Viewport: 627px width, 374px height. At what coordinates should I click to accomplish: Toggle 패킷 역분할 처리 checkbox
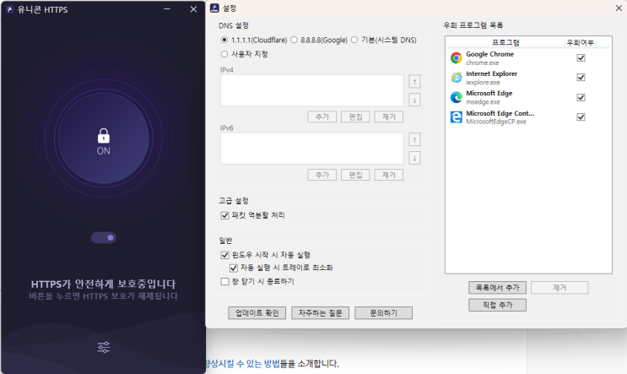(224, 215)
